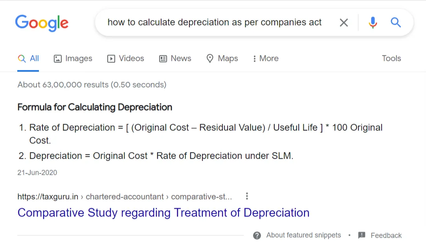Click the Feedback flag icon
Image resolution: width=426 pixels, height=242 pixels.
click(362, 235)
